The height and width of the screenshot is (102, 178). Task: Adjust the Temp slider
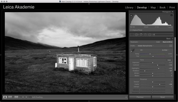point(150,54)
